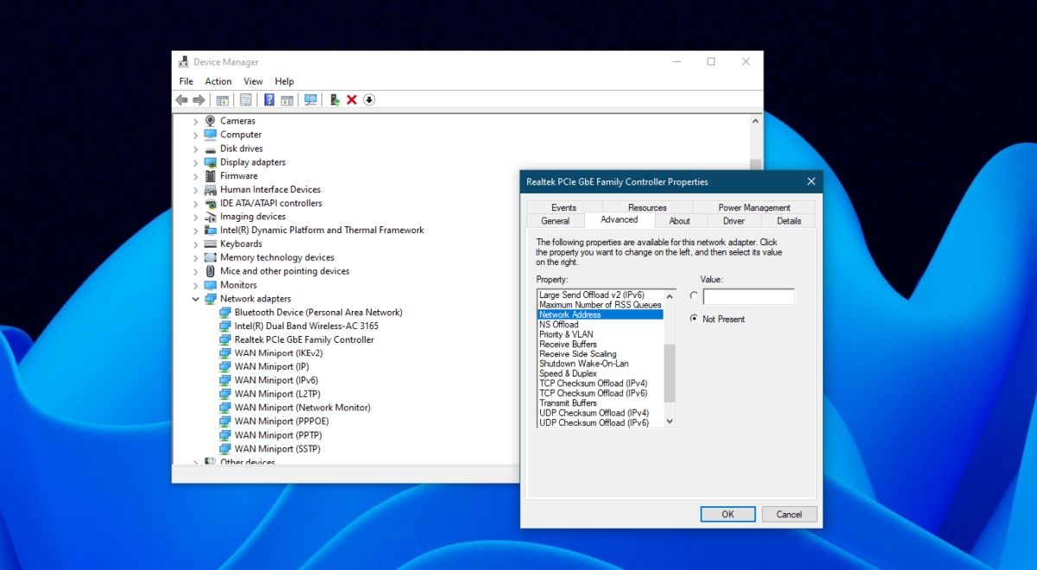Click the Value text input field
This screenshot has width=1037, height=570.
coord(748,296)
